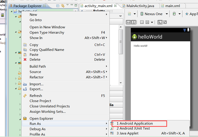This screenshot has width=198, height=137.
Task: Minimize the Package Explorer panel
Action: (x=72, y=5)
